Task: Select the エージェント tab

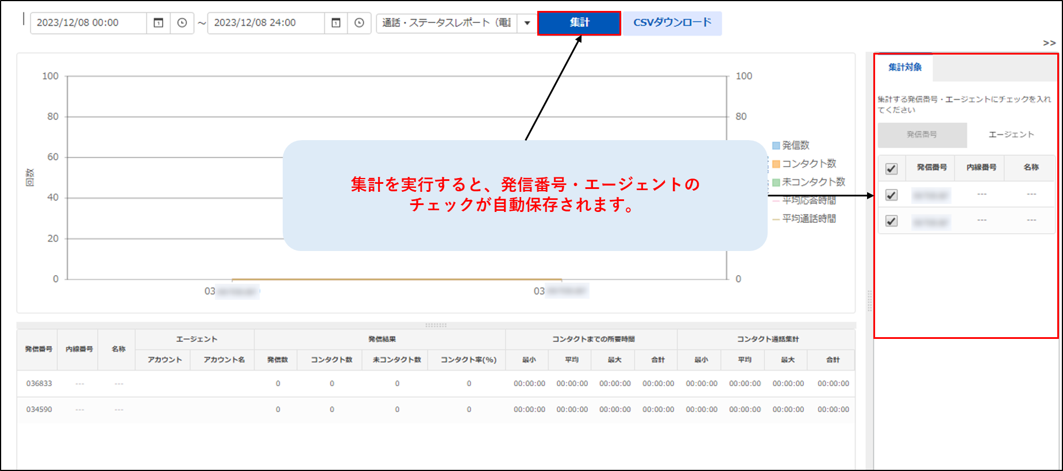Action: click(x=1011, y=135)
